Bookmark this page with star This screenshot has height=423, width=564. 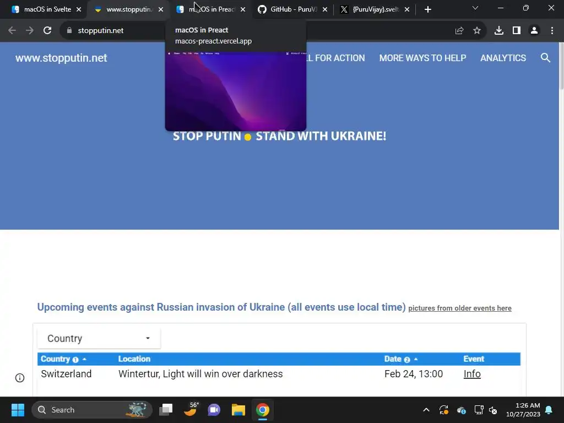tap(477, 31)
